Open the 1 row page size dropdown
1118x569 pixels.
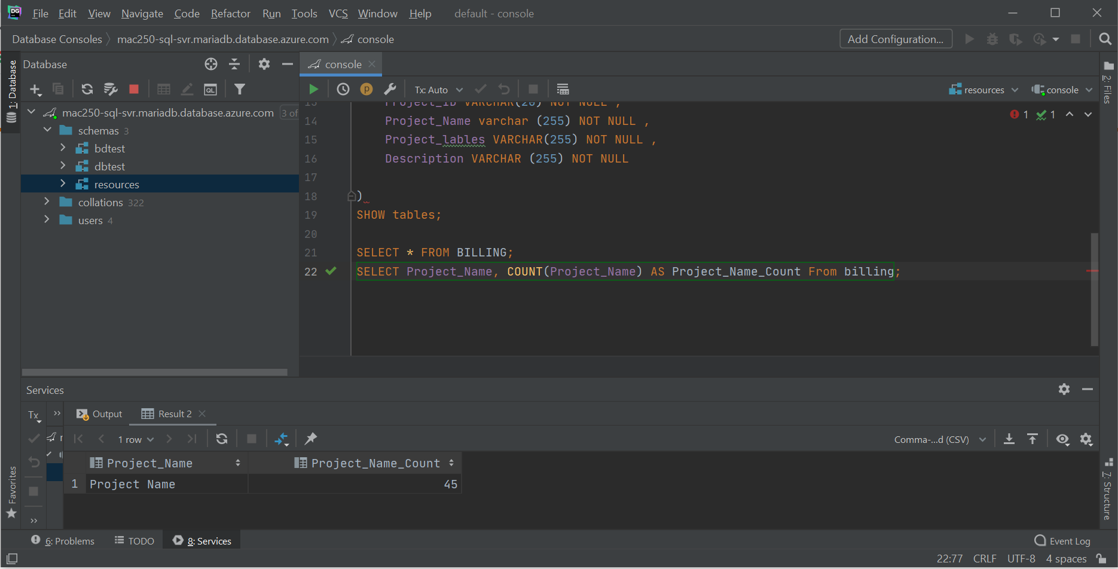(x=136, y=439)
